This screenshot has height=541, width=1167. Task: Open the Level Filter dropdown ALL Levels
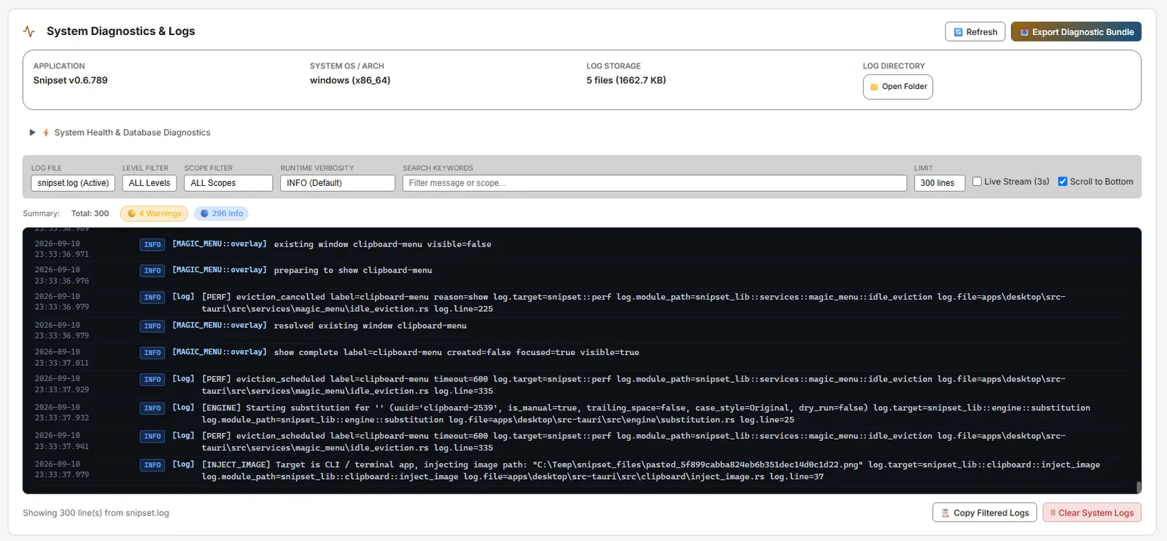(150, 183)
